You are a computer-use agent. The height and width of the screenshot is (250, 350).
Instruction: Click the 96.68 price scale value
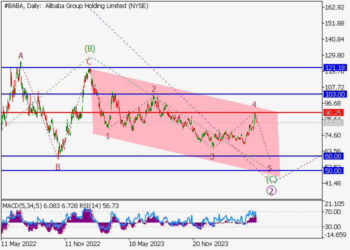click(x=333, y=103)
